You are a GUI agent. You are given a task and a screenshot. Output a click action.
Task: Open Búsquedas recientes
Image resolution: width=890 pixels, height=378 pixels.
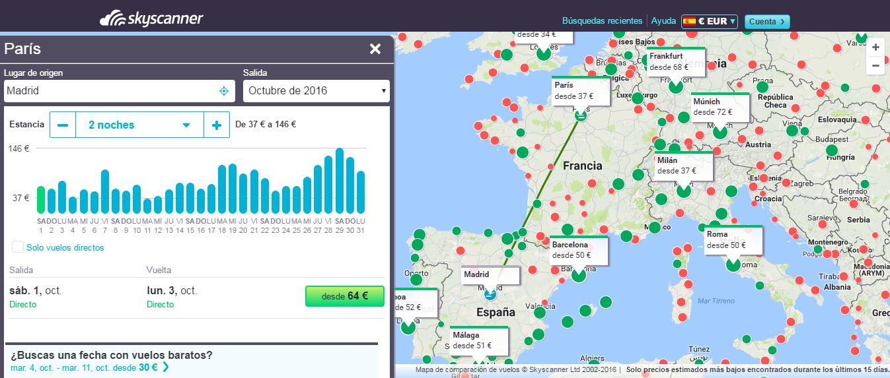(602, 21)
